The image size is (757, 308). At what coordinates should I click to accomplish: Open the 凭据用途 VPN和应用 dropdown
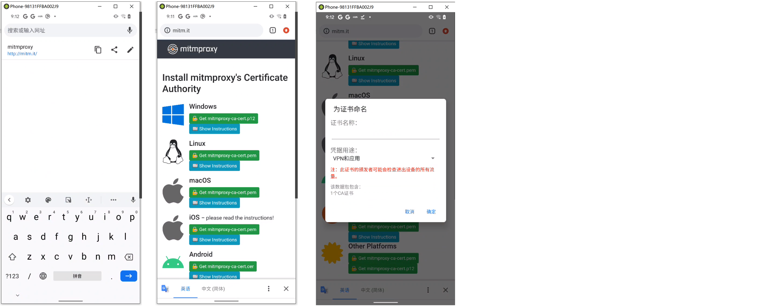click(383, 158)
